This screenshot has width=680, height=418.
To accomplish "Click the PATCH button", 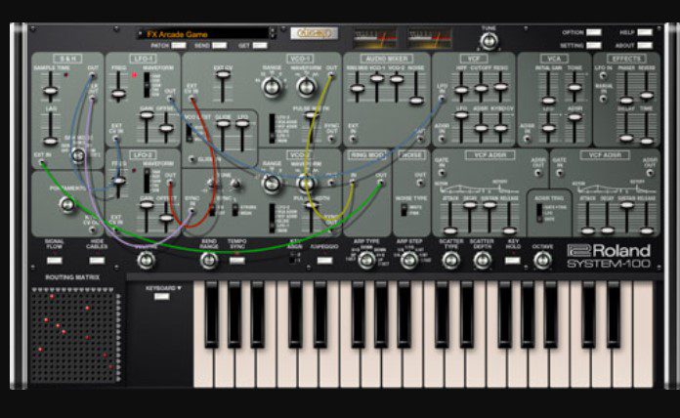I will coord(178,45).
